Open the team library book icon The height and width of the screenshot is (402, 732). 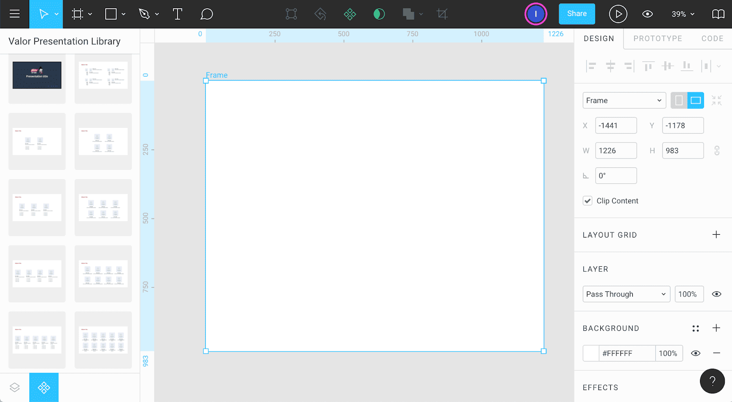718,14
